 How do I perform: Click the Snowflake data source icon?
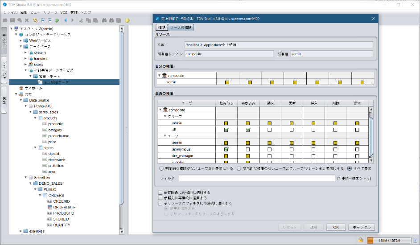[31, 178]
